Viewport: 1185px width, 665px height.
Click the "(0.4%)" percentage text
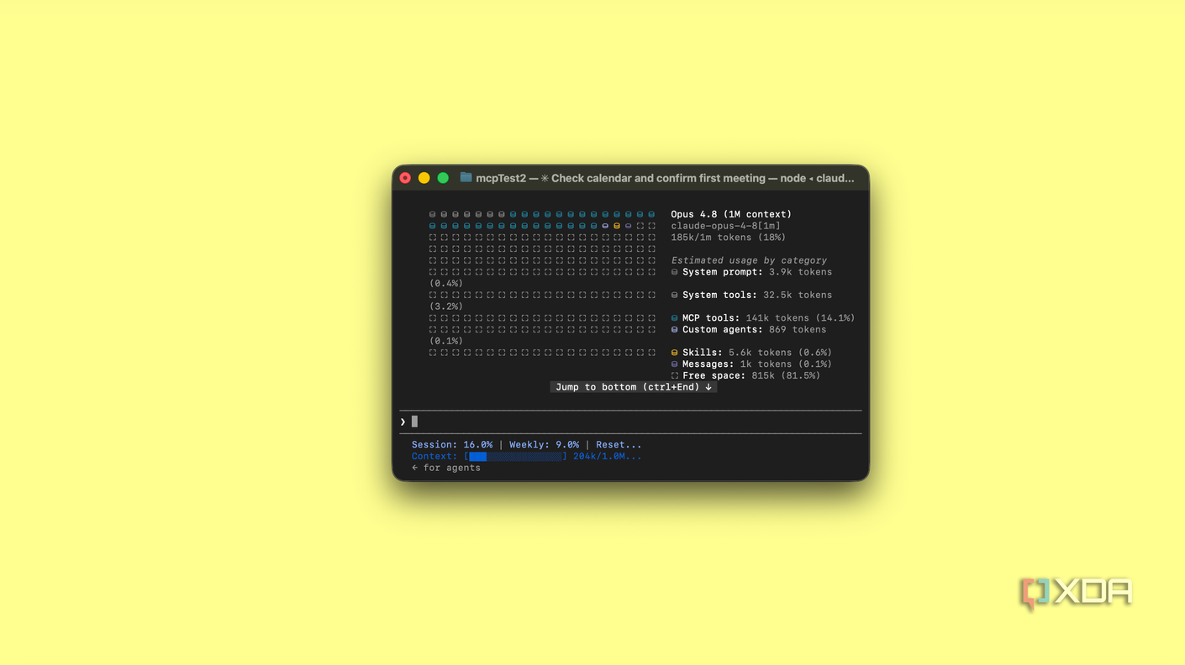(446, 284)
